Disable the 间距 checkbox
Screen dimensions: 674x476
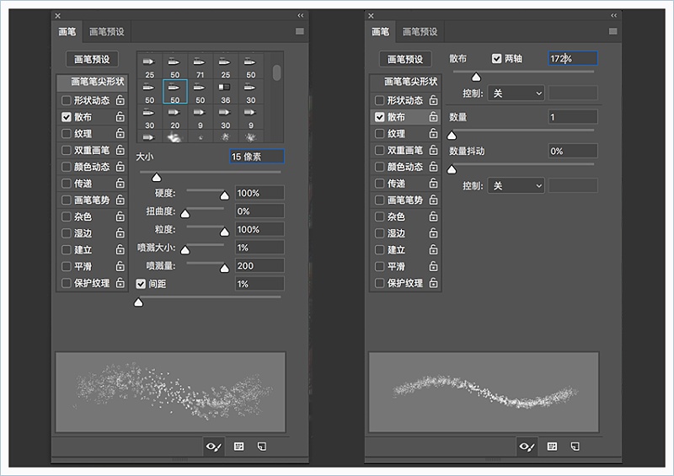click(x=142, y=284)
